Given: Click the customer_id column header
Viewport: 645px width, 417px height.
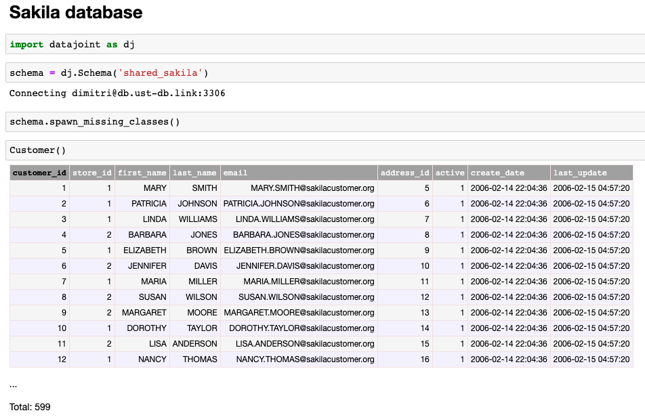Looking at the screenshot, I should [39, 173].
